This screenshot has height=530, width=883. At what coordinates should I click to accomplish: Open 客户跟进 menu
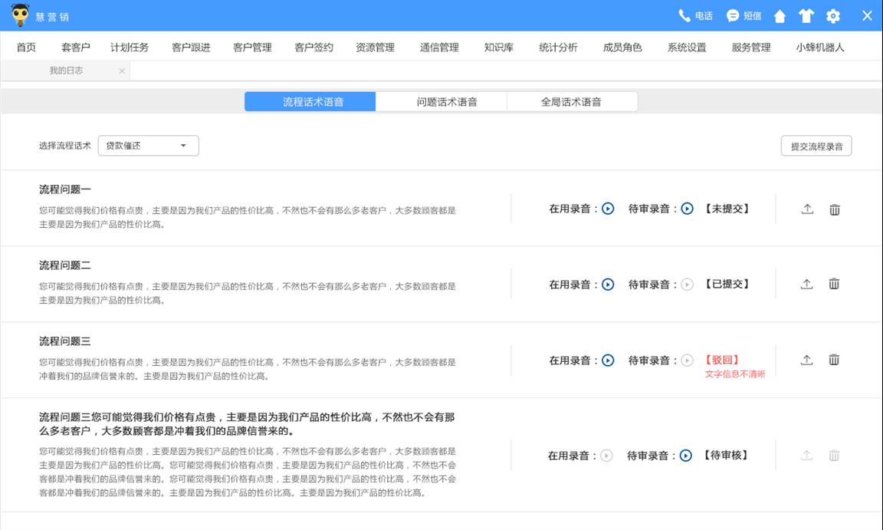coord(191,48)
